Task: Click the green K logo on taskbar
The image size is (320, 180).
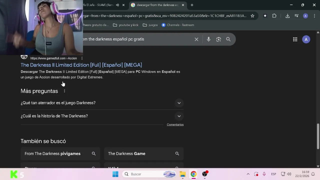Action: (14, 174)
